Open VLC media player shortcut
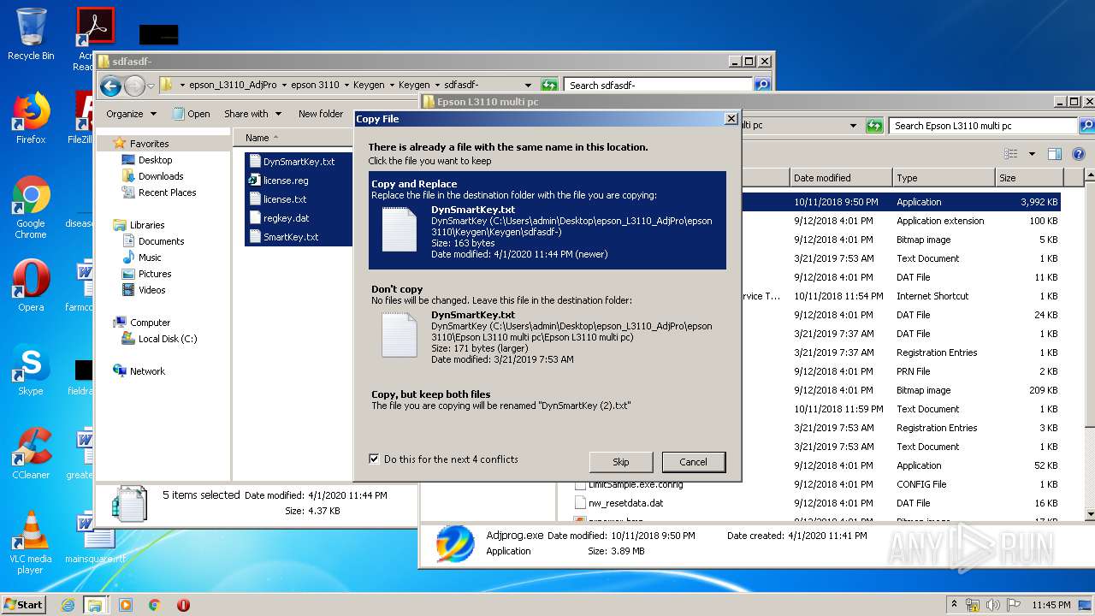The width and height of the screenshot is (1095, 616). 31,542
